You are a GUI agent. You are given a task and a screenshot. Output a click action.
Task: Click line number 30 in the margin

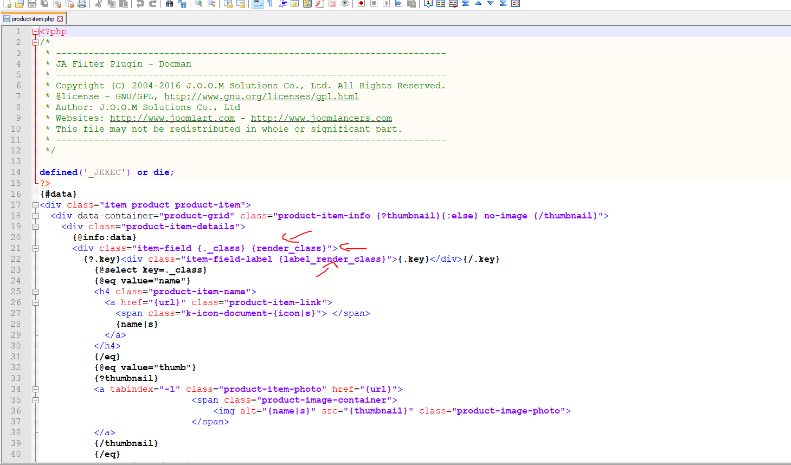tap(16, 346)
